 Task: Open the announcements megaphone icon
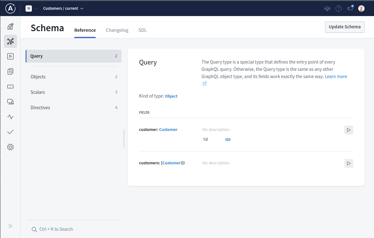(350, 8)
